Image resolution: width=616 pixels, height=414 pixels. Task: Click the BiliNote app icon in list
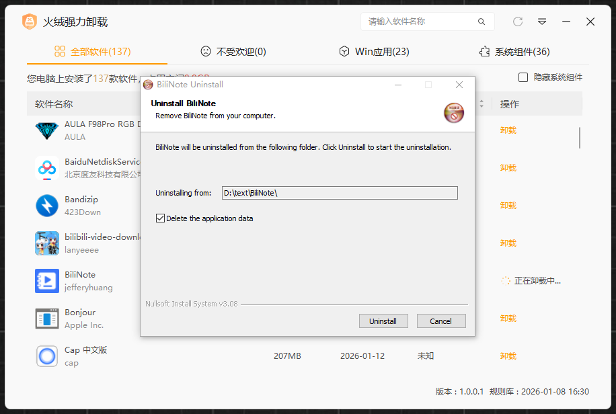point(47,281)
